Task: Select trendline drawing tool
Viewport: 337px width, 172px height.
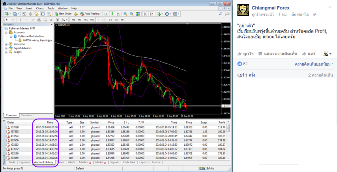Action: pos(33,20)
